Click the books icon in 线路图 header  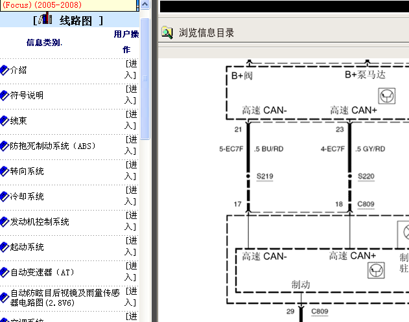coord(45,18)
